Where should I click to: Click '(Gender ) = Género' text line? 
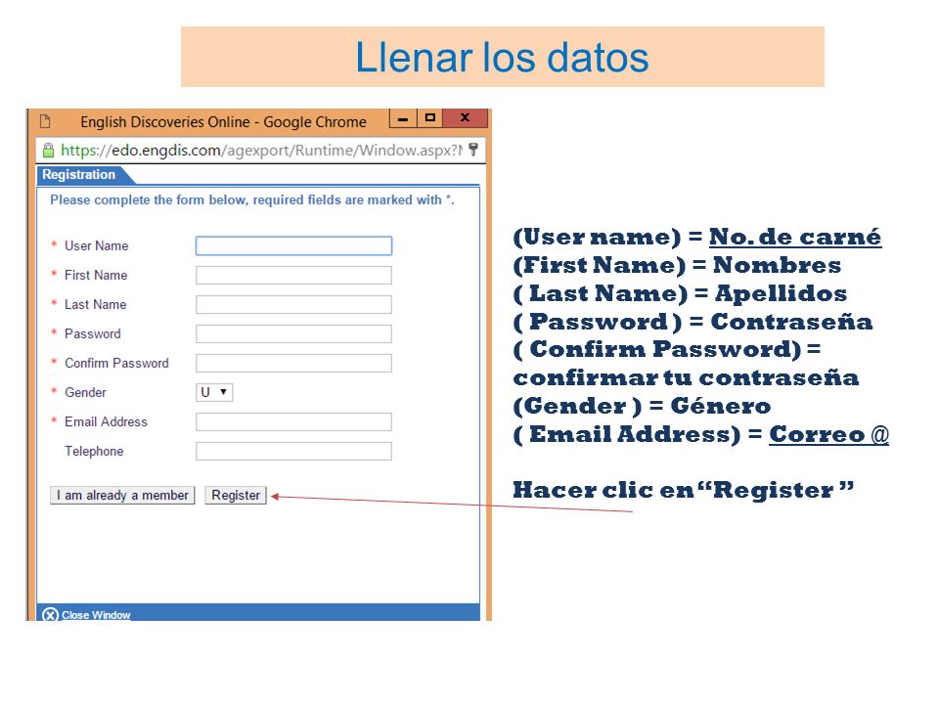(x=642, y=407)
